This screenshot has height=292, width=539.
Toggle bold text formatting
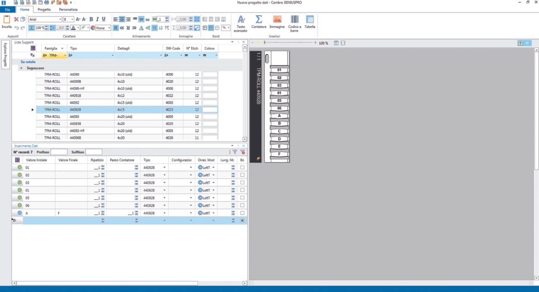[91, 19]
